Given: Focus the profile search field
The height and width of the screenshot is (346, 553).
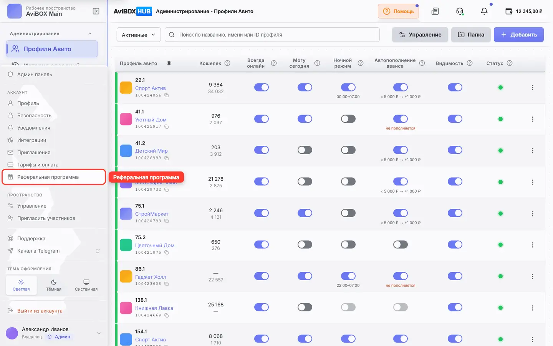Looking at the screenshot, I should (272, 35).
